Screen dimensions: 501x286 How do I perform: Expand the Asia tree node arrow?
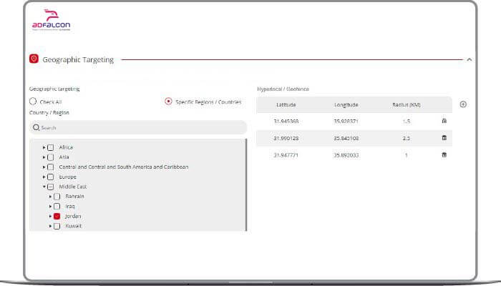44,157
